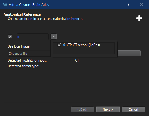The width and height of the screenshot is (149, 116).
Task: Open the help question mark button
Action: [x=129, y=4]
